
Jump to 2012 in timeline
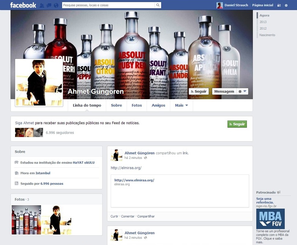(263, 28)
